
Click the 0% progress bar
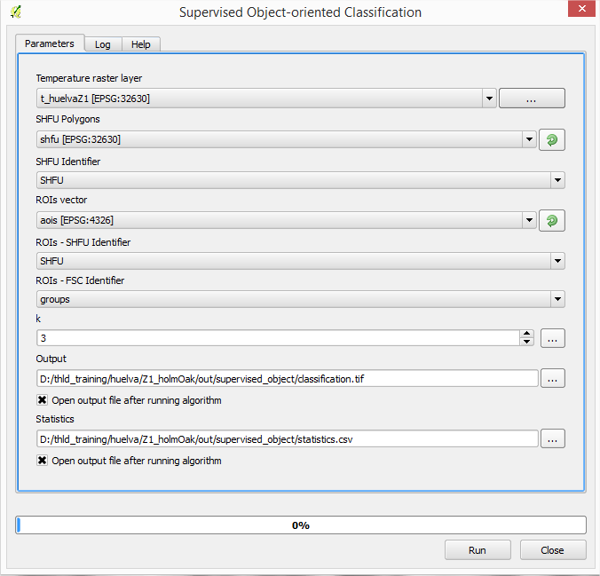point(301,525)
